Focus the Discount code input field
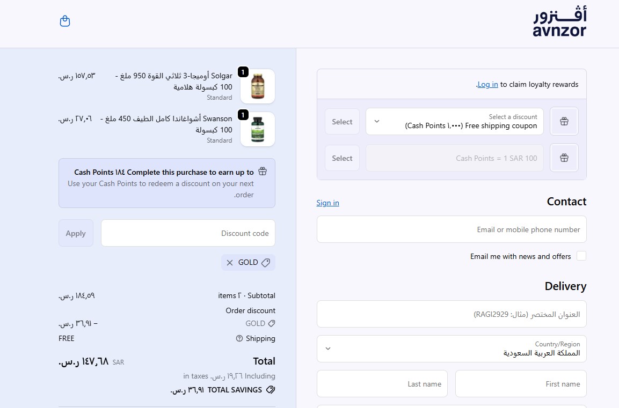619x408 pixels. pos(188,233)
